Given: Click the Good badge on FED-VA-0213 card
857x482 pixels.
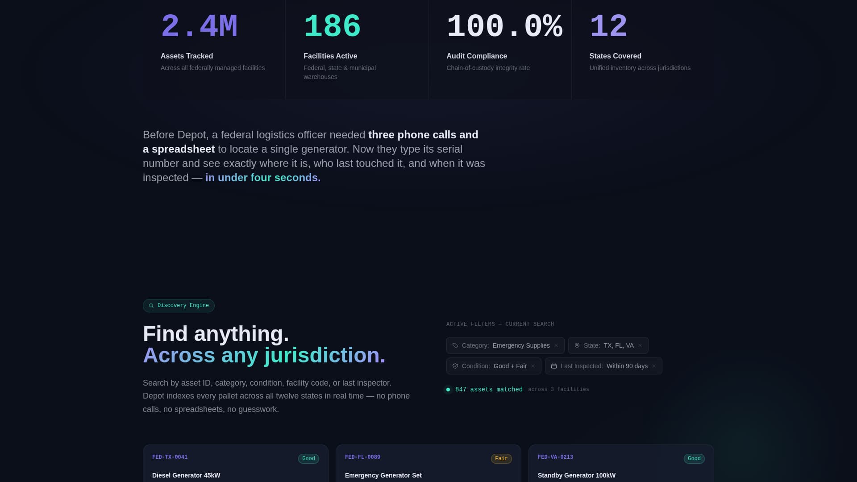Looking at the screenshot, I should click(x=694, y=459).
